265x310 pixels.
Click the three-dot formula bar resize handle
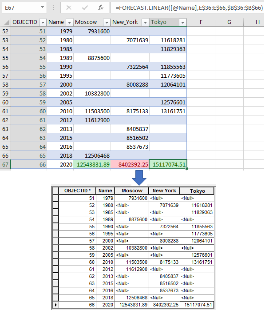click(54, 8)
